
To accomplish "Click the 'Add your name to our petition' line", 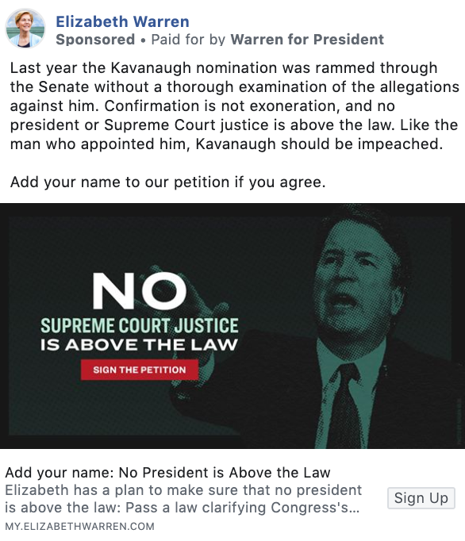I will [x=167, y=182].
